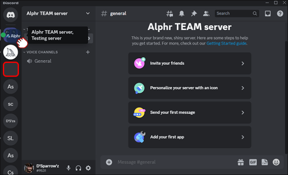This screenshot has width=288, height=175.
Task: Click the Invite your friends pink icon
Action: pyautogui.click(x=139, y=63)
